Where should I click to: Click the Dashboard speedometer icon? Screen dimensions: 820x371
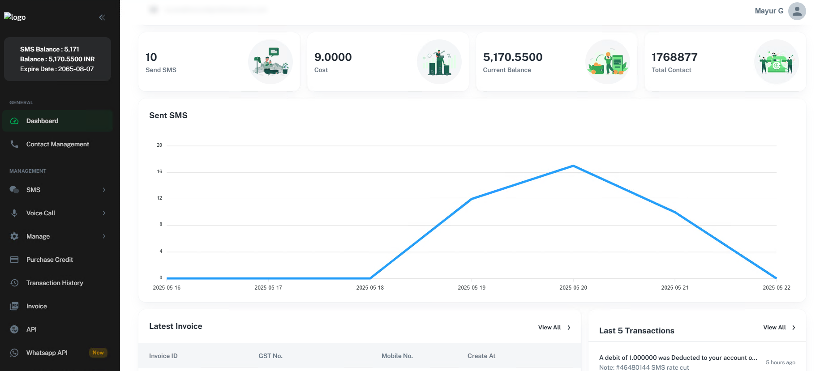[14, 121]
